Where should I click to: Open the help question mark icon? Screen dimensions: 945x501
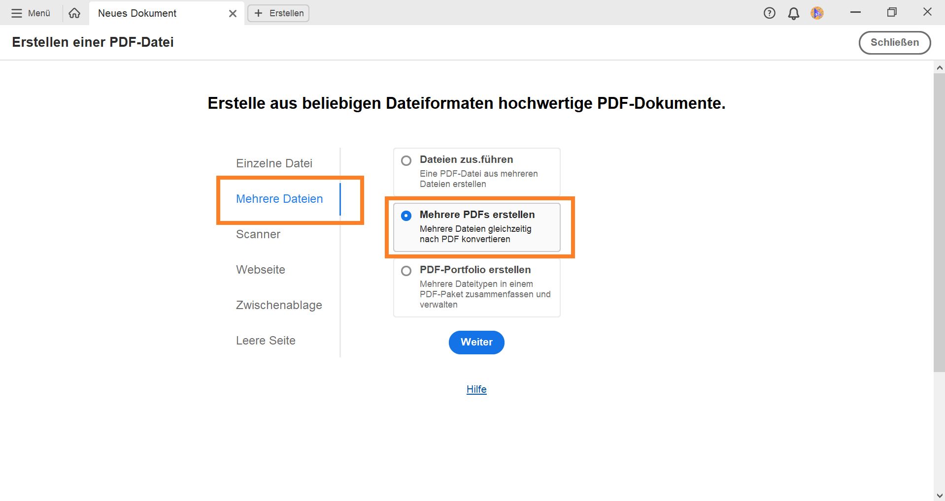tap(769, 13)
